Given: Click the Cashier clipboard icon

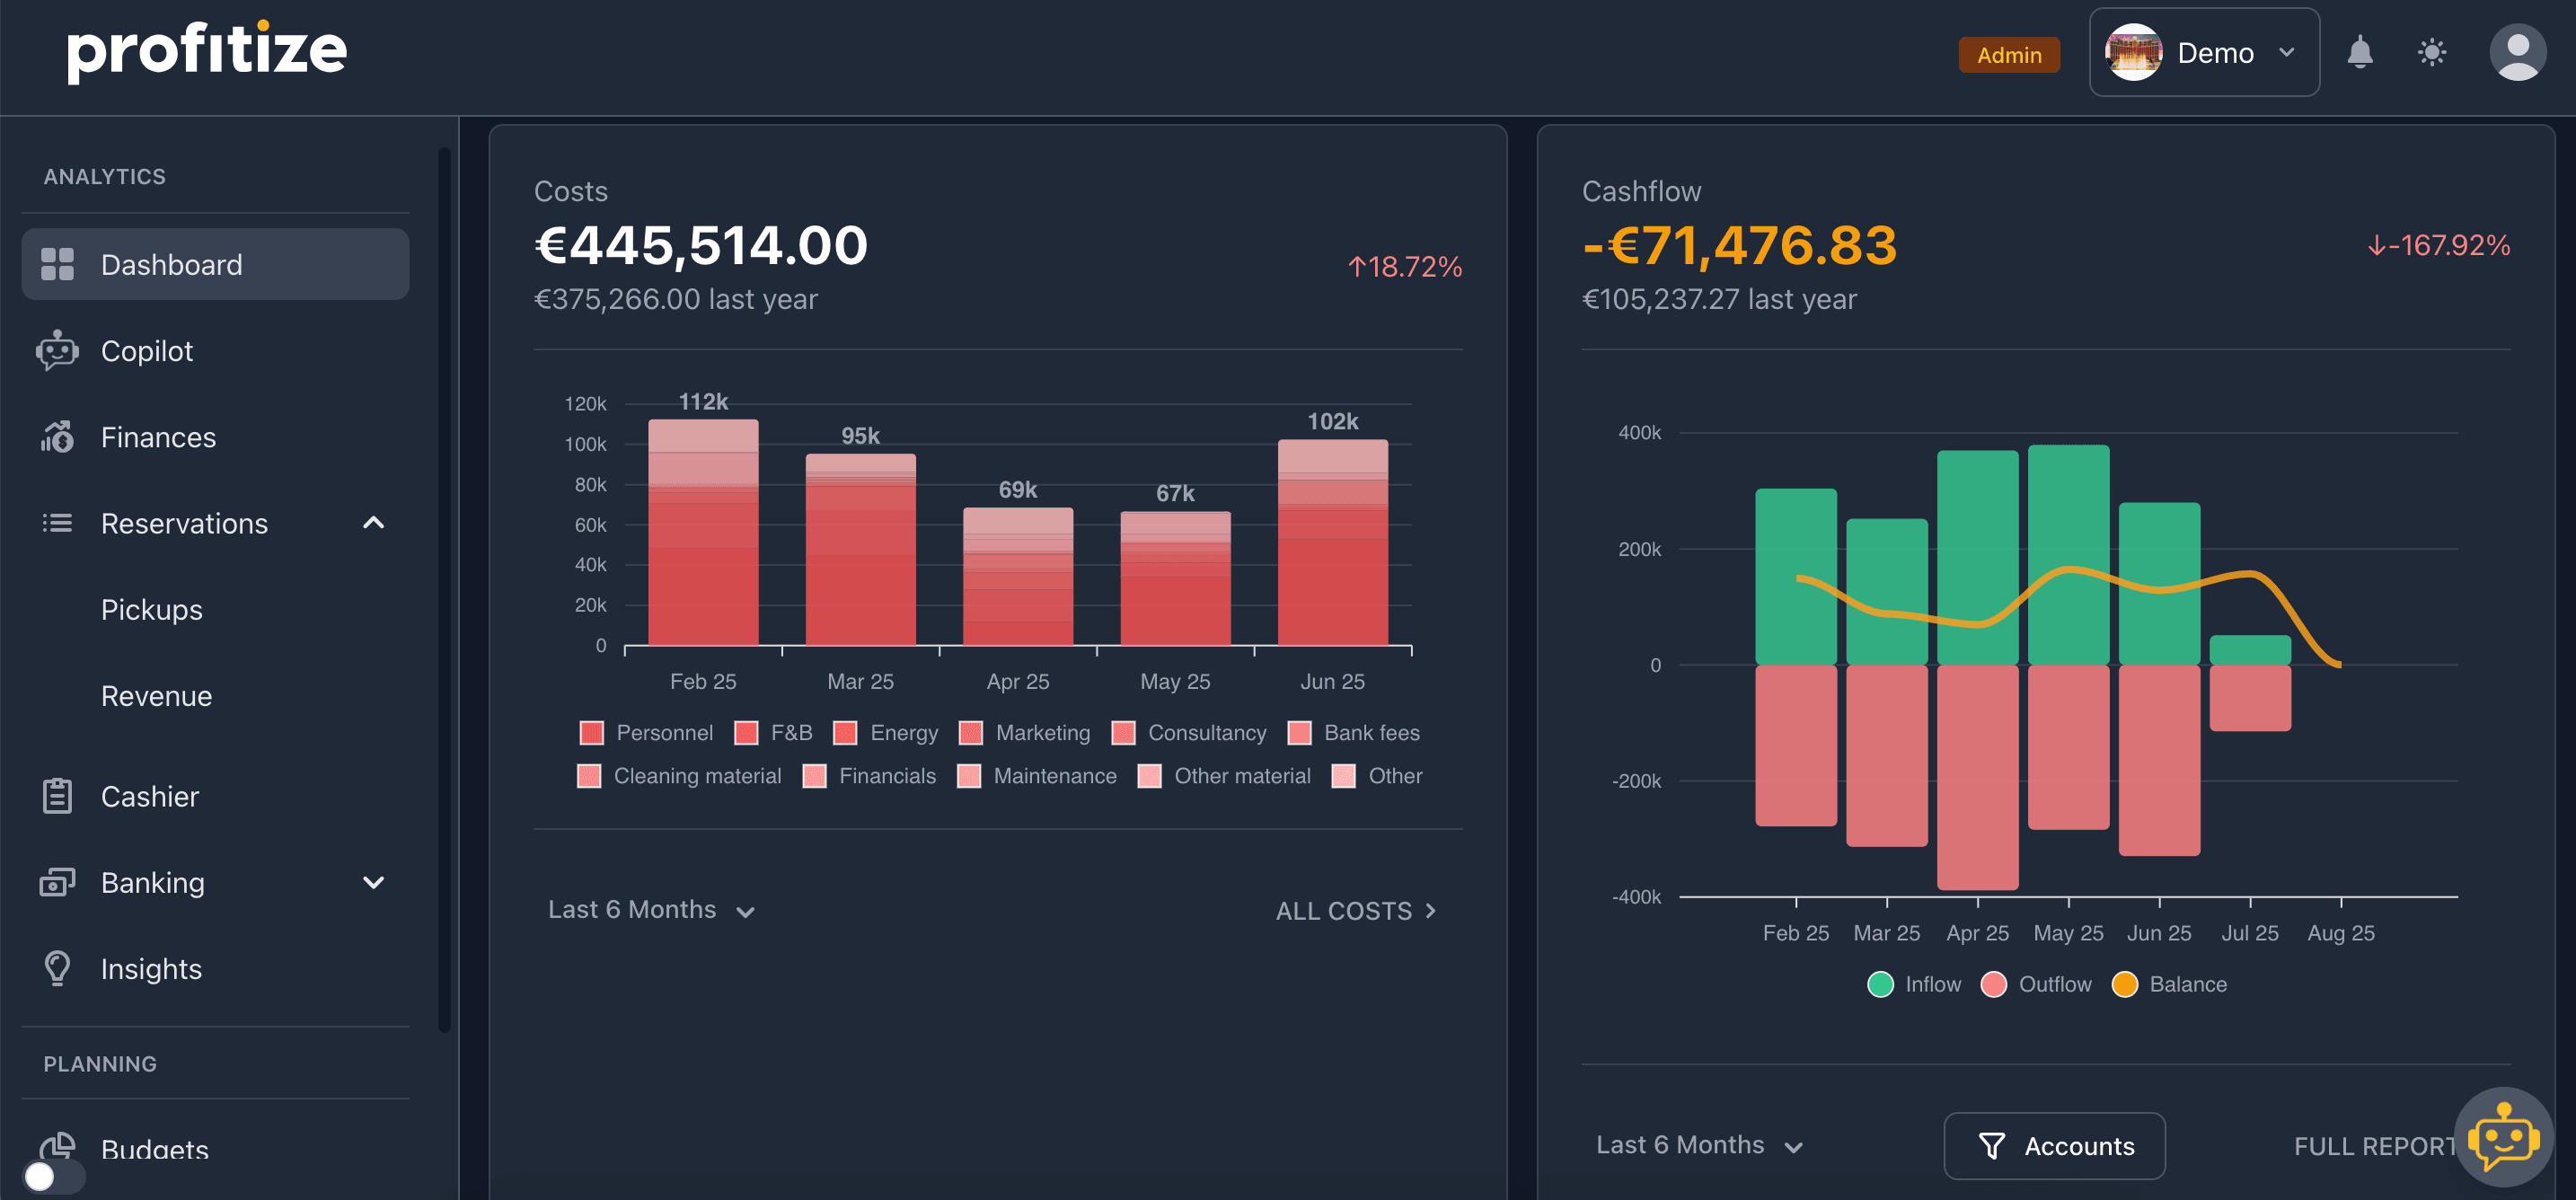Looking at the screenshot, I should click(x=57, y=796).
